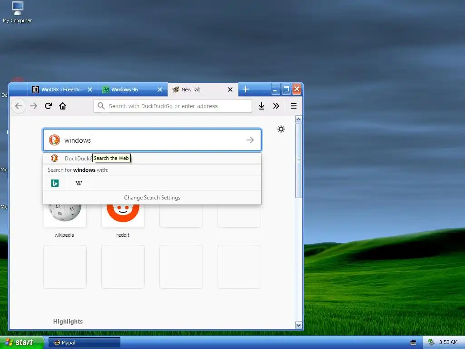The height and width of the screenshot is (349, 465).
Task: Open the downloads arrow icon
Action: pyautogui.click(x=261, y=106)
